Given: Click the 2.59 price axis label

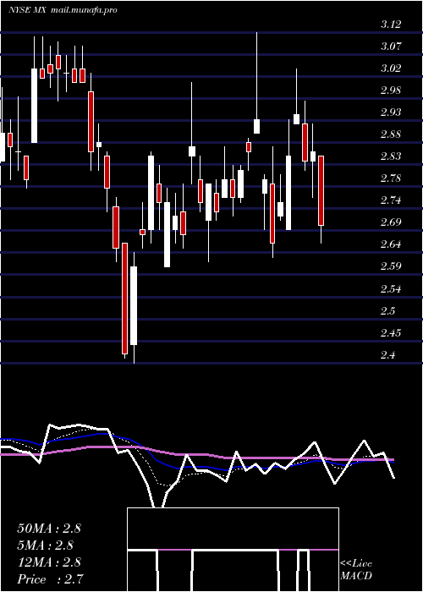Looking at the screenshot, I should coord(391,266).
